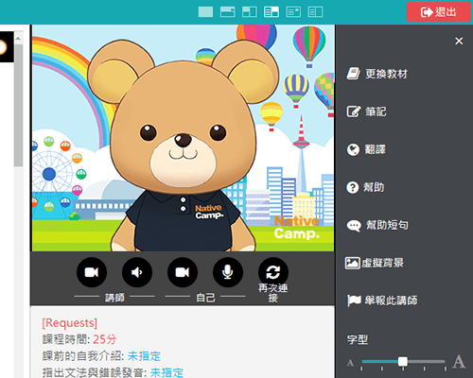Click the 字型 font label
Image resolution: width=473 pixels, height=378 pixels.
coord(358,339)
